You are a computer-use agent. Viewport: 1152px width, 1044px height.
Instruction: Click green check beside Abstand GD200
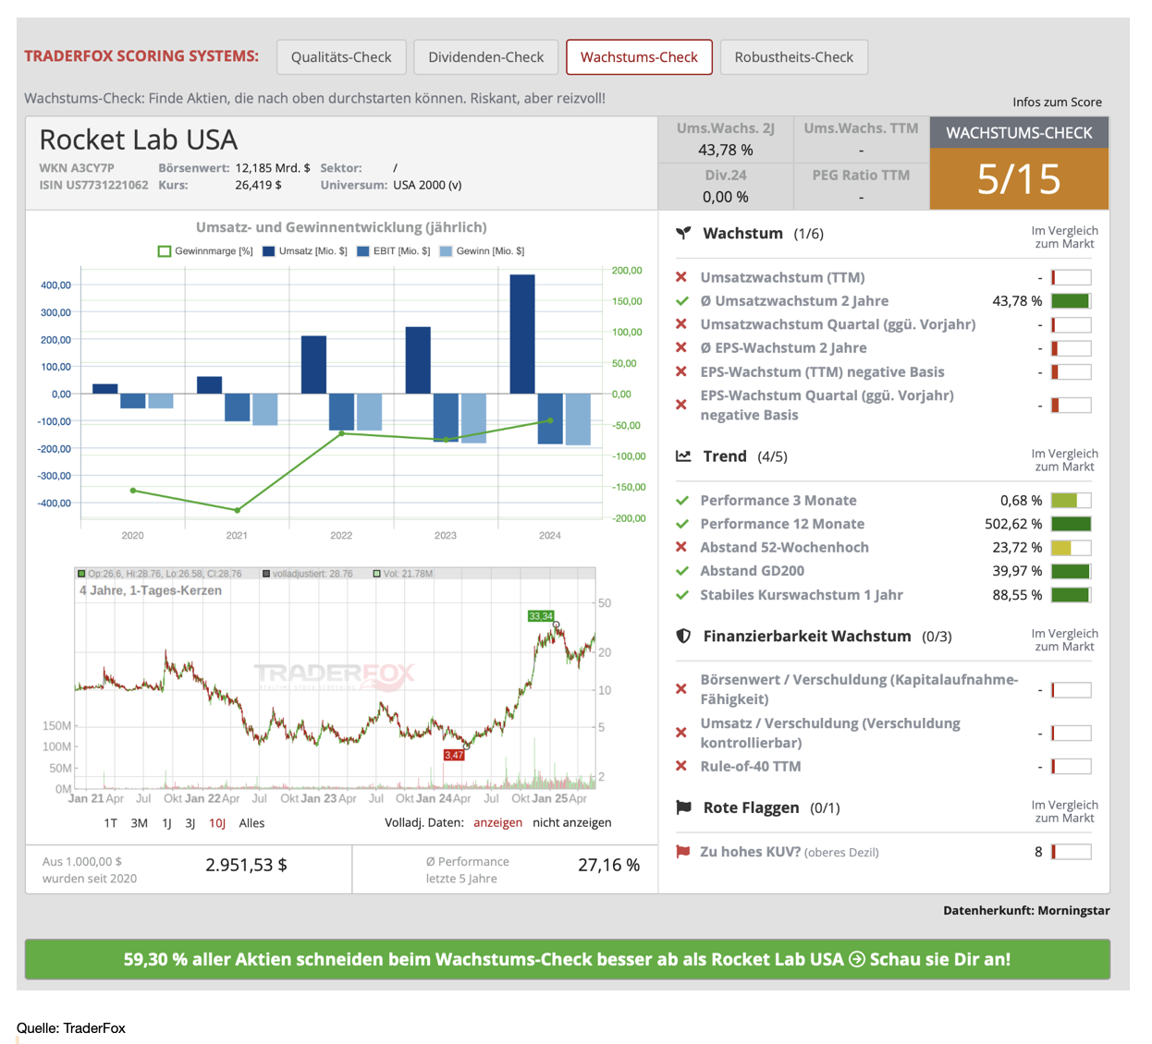click(x=681, y=571)
